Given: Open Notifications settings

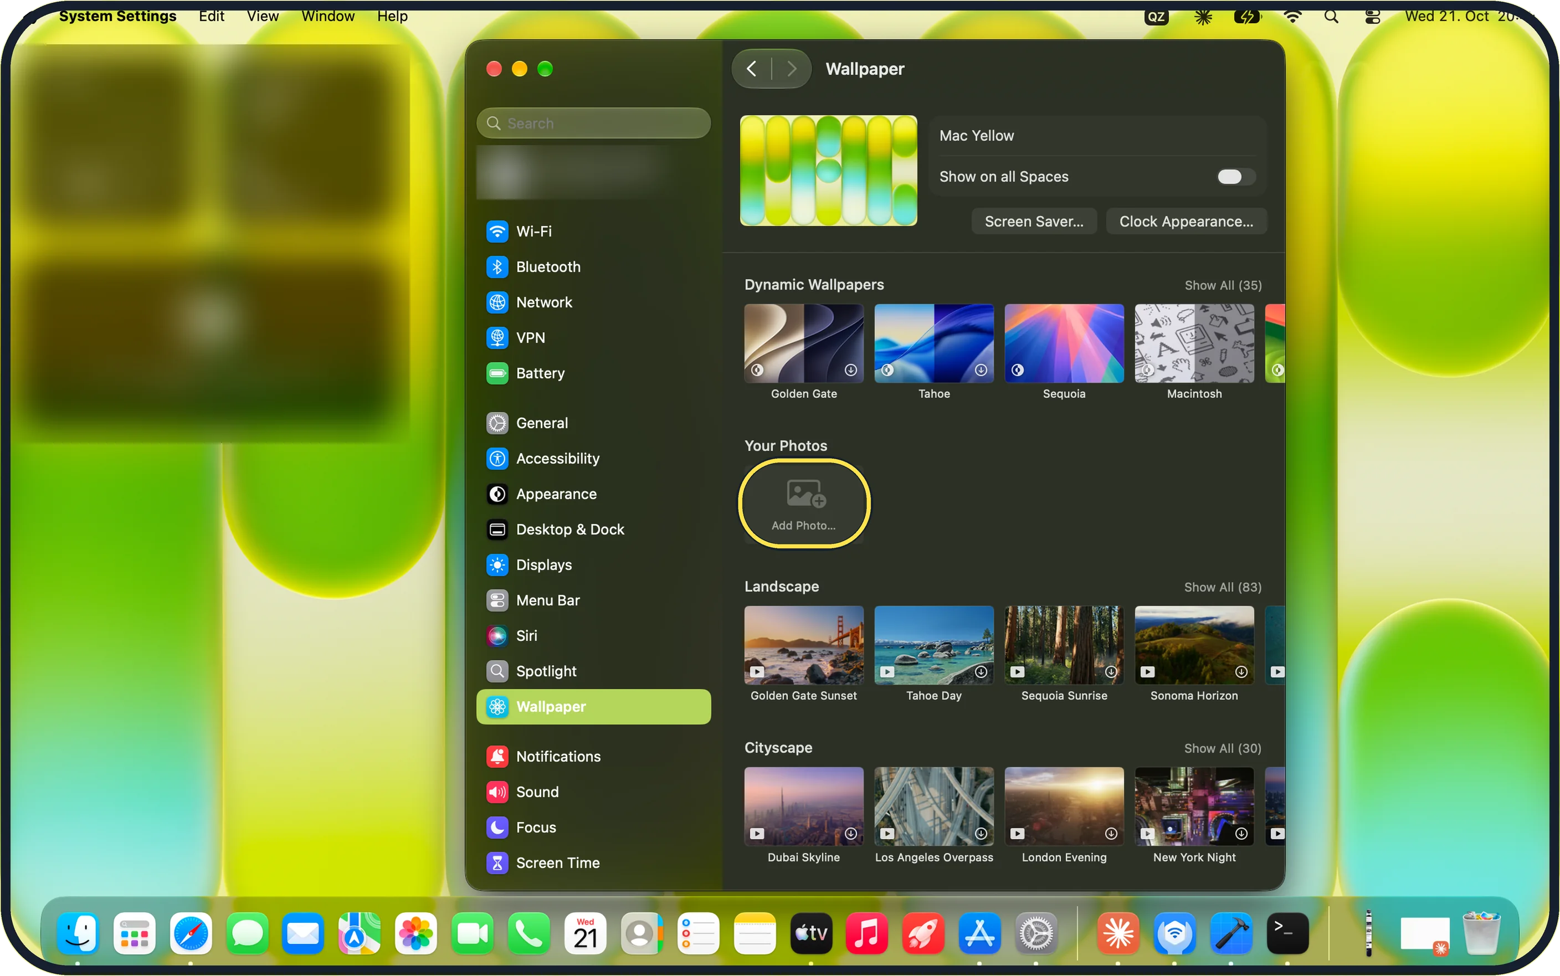Looking at the screenshot, I should point(593,757).
